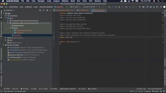The image size is (166, 93).
Task: Open the Analyze menu
Action: click(56, 1)
